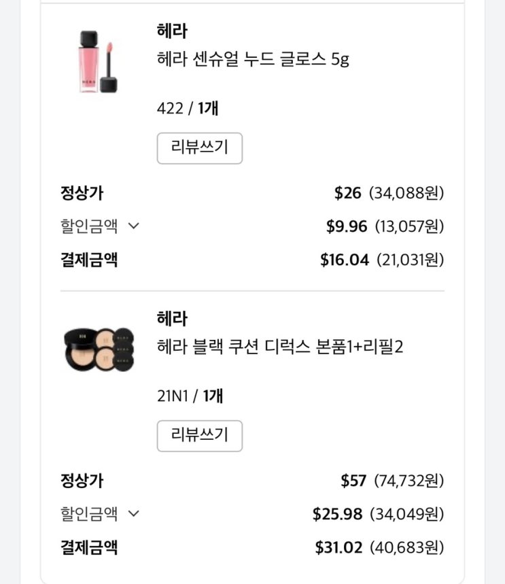Click the pink lip gloss product thumbnail
Viewport: 505px width, 584px height.
(98, 61)
